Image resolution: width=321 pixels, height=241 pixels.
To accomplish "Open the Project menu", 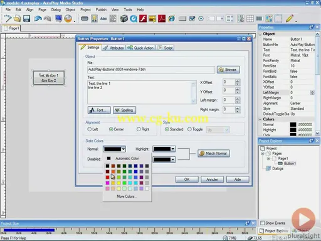I will (x=85, y=9).
